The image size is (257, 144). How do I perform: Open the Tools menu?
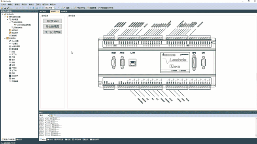tap(38, 4)
